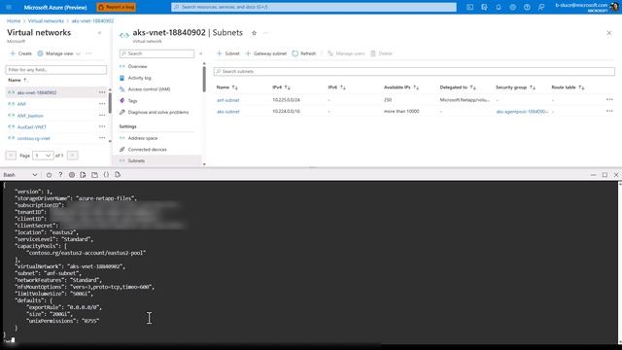Create a new virtual network
The image size is (622, 350).
point(21,53)
